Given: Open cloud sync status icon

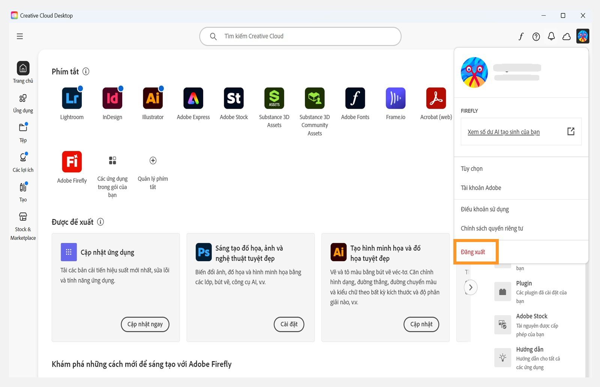Looking at the screenshot, I should coord(567,36).
